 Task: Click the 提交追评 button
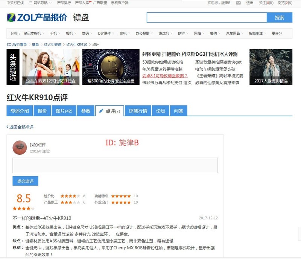click(25, 181)
